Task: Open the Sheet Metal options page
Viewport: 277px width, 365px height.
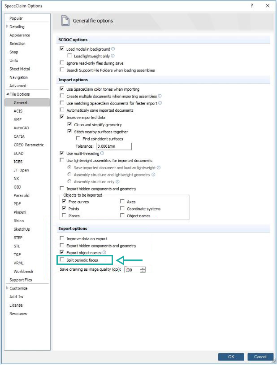Action: [x=20, y=69]
